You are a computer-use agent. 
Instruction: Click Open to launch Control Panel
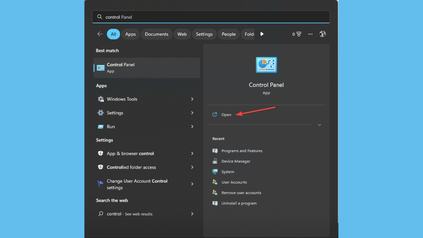(x=226, y=115)
